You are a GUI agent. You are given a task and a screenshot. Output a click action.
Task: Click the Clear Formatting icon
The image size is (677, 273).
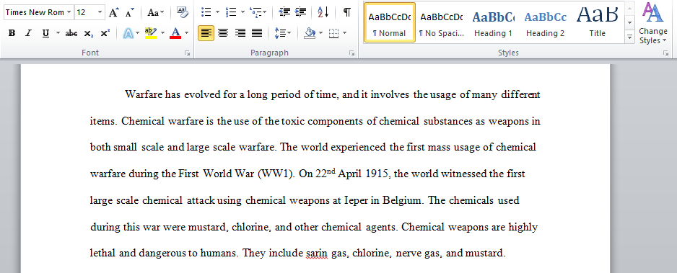tap(183, 12)
